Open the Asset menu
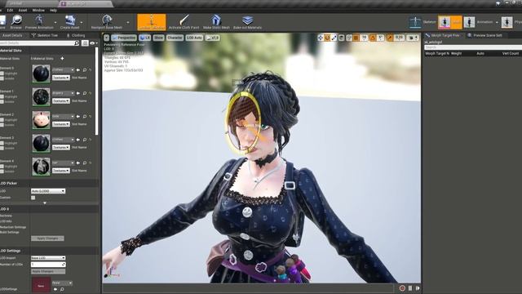 coord(23,11)
